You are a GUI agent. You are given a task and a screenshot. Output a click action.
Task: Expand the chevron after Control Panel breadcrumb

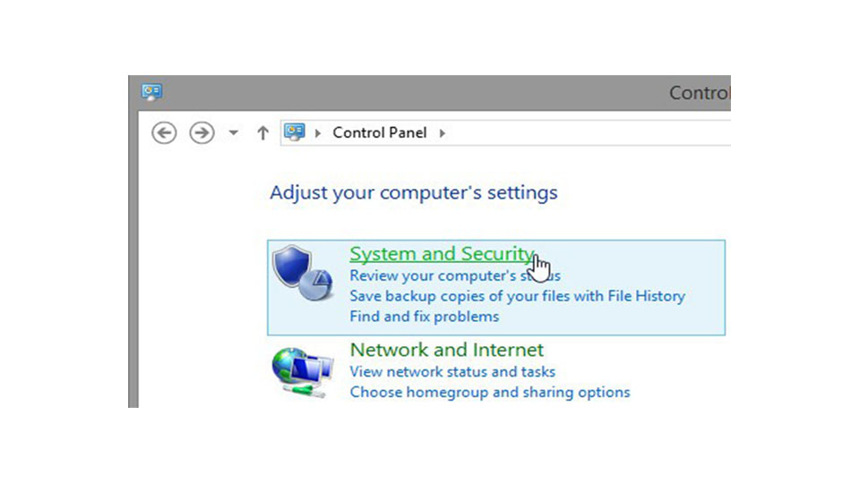pyautogui.click(x=442, y=133)
